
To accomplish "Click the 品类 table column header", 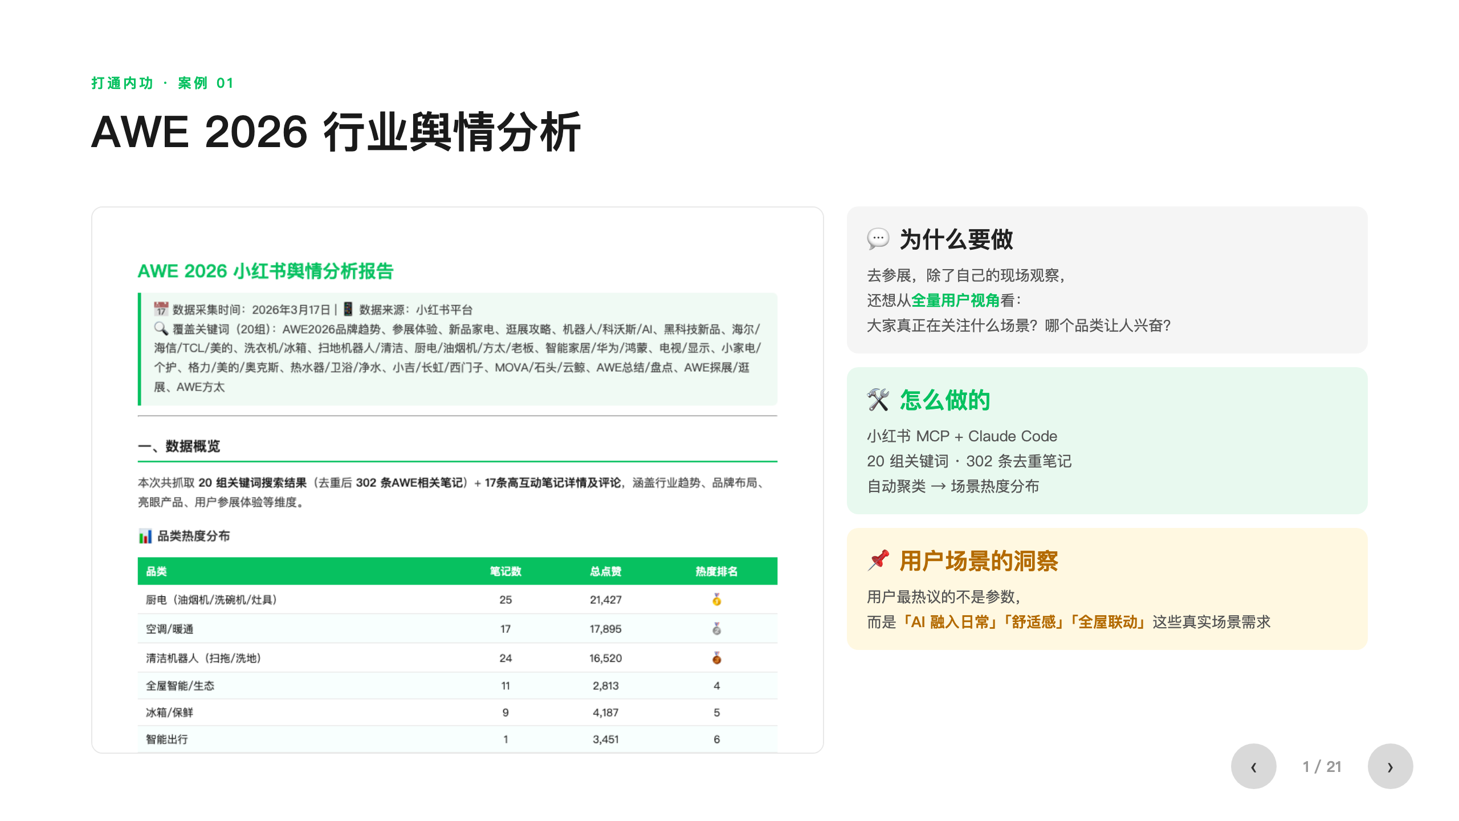I will 156,571.
